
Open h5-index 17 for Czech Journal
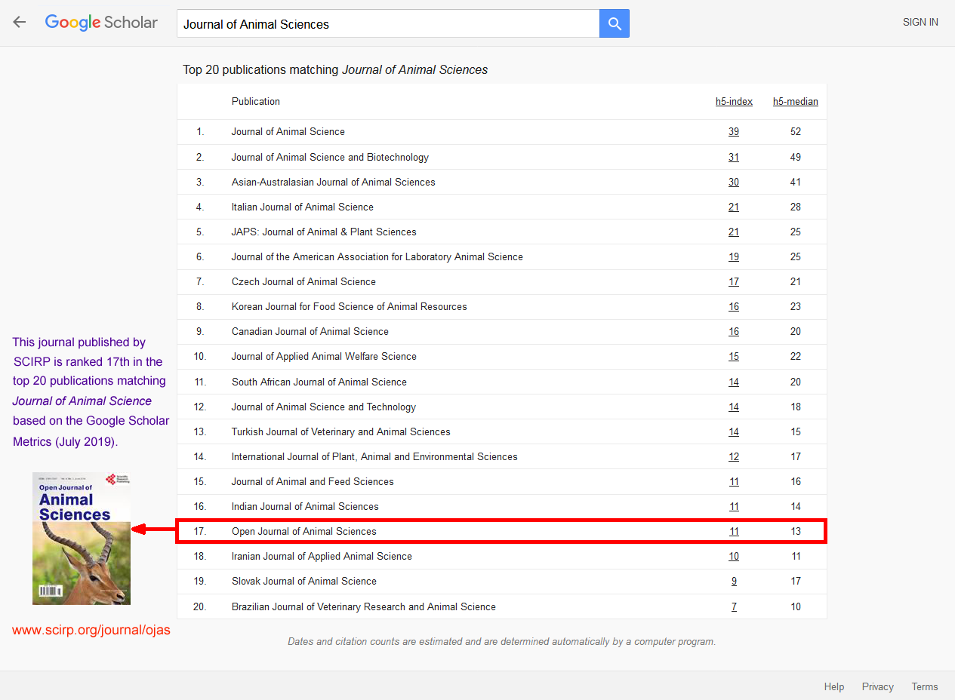pos(734,282)
